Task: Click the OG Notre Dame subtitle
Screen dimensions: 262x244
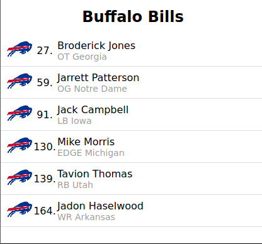Action: [x=92, y=89]
